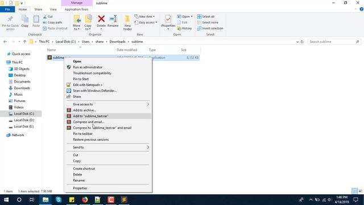The image size is (364, 205).
Task: Choose Pin to Start
Action: (x=108, y=79)
